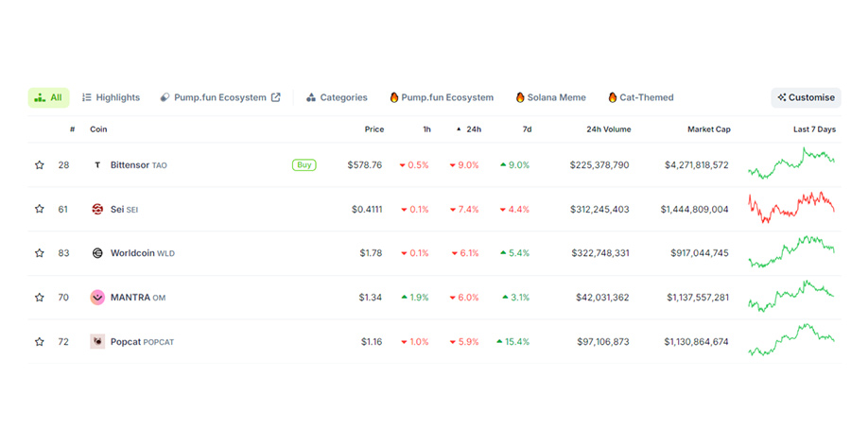Viewport: 851px width, 445px height.
Task: Click the Bittensor price $578.76
Action: point(365,164)
